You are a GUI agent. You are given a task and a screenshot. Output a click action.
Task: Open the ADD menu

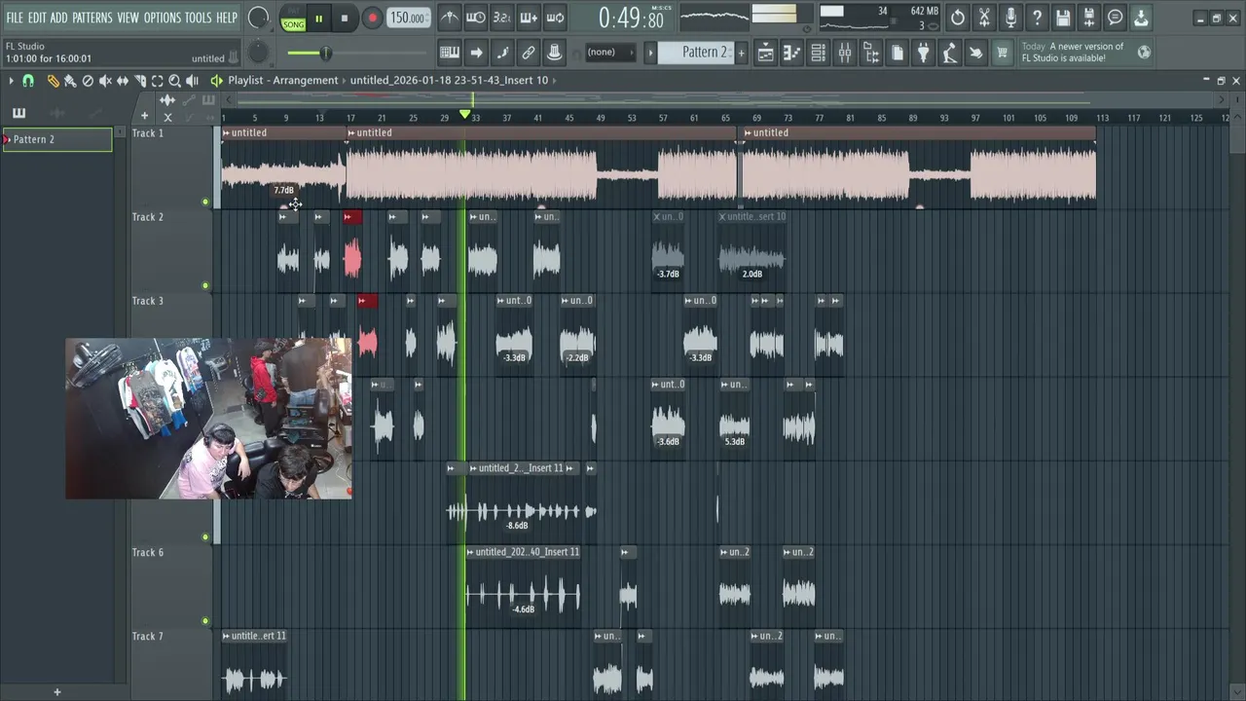59,18
